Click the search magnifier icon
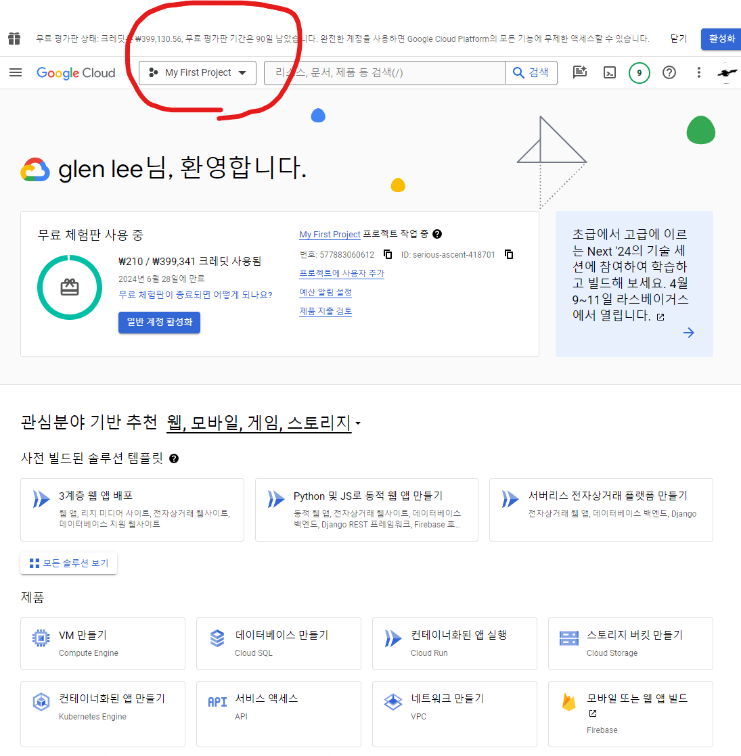 tap(518, 73)
